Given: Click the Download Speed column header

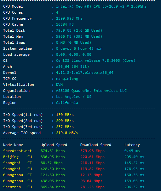Looking at the screenshot, I should tap(95, 145).
